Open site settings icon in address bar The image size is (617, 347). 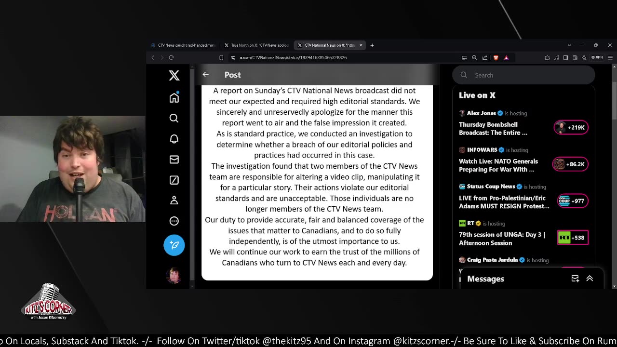click(x=233, y=57)
